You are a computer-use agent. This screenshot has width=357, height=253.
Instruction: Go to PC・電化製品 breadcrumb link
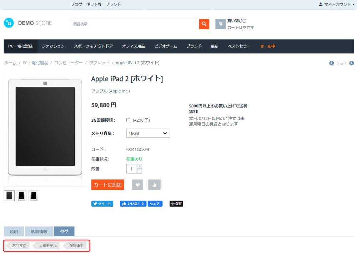(x=35, y=63)
